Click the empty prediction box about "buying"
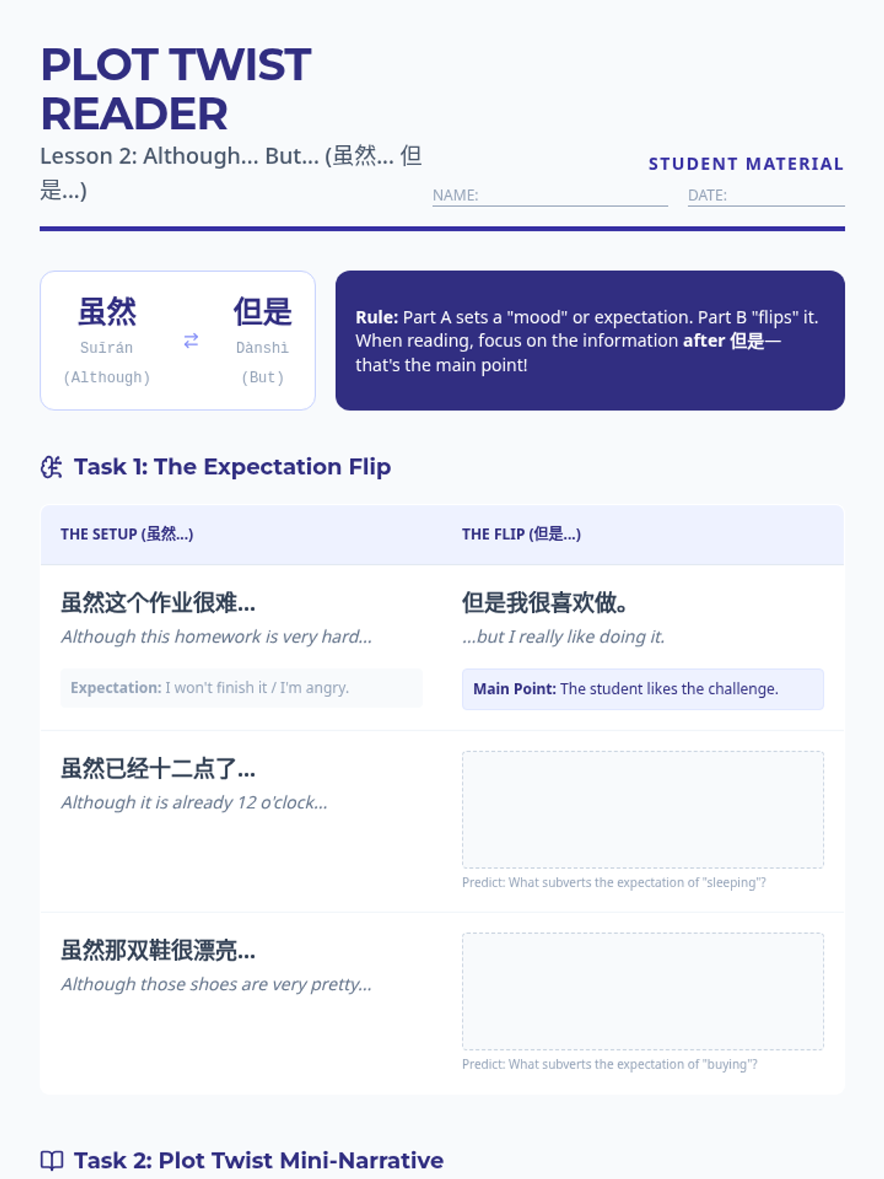The image size is (884, 1179). [x=642, y=991]
